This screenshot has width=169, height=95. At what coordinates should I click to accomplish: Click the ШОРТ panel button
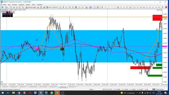point(5,14)
